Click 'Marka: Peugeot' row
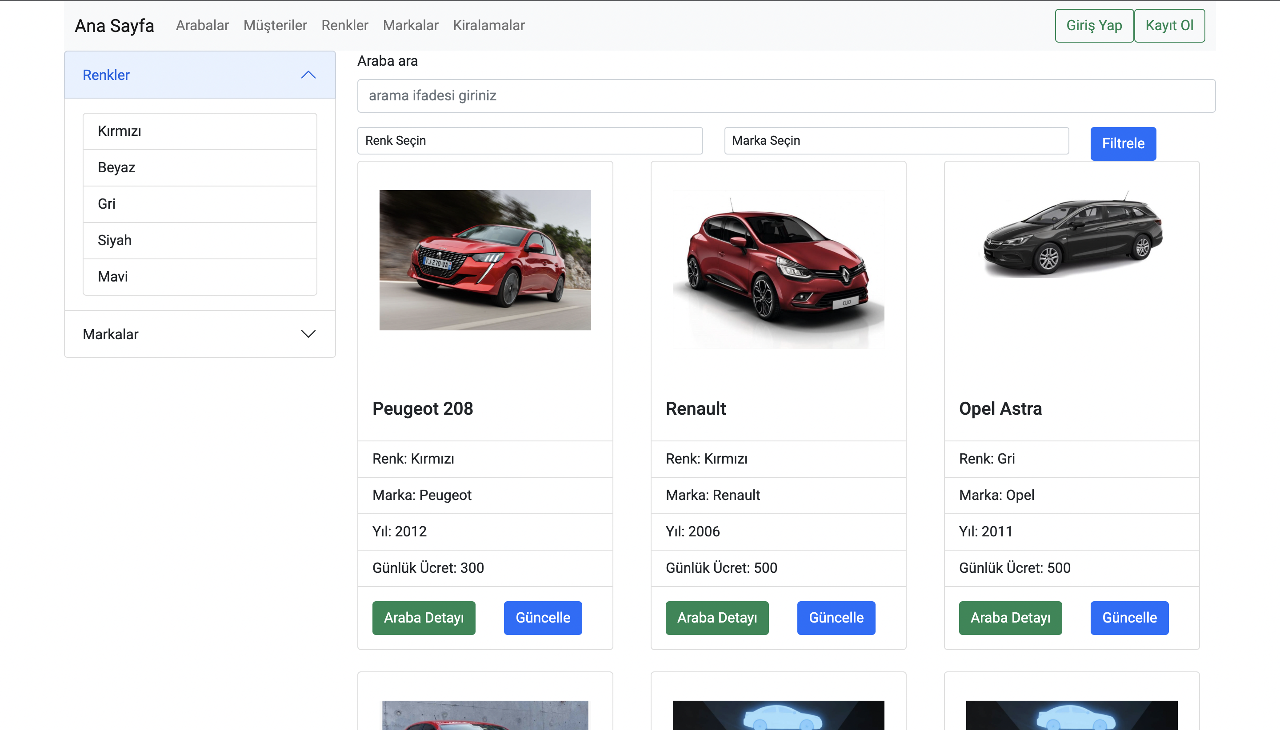1280x730 pixels. [x=485, y=496]
